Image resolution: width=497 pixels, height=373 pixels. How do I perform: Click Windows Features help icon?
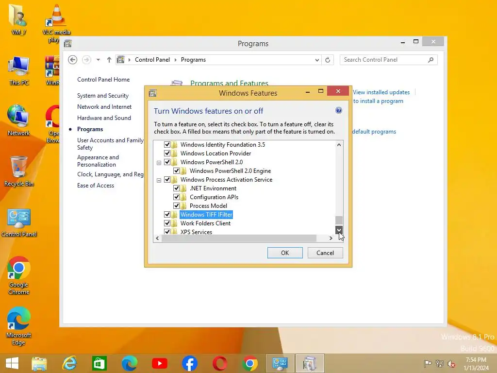click(338, 110)
